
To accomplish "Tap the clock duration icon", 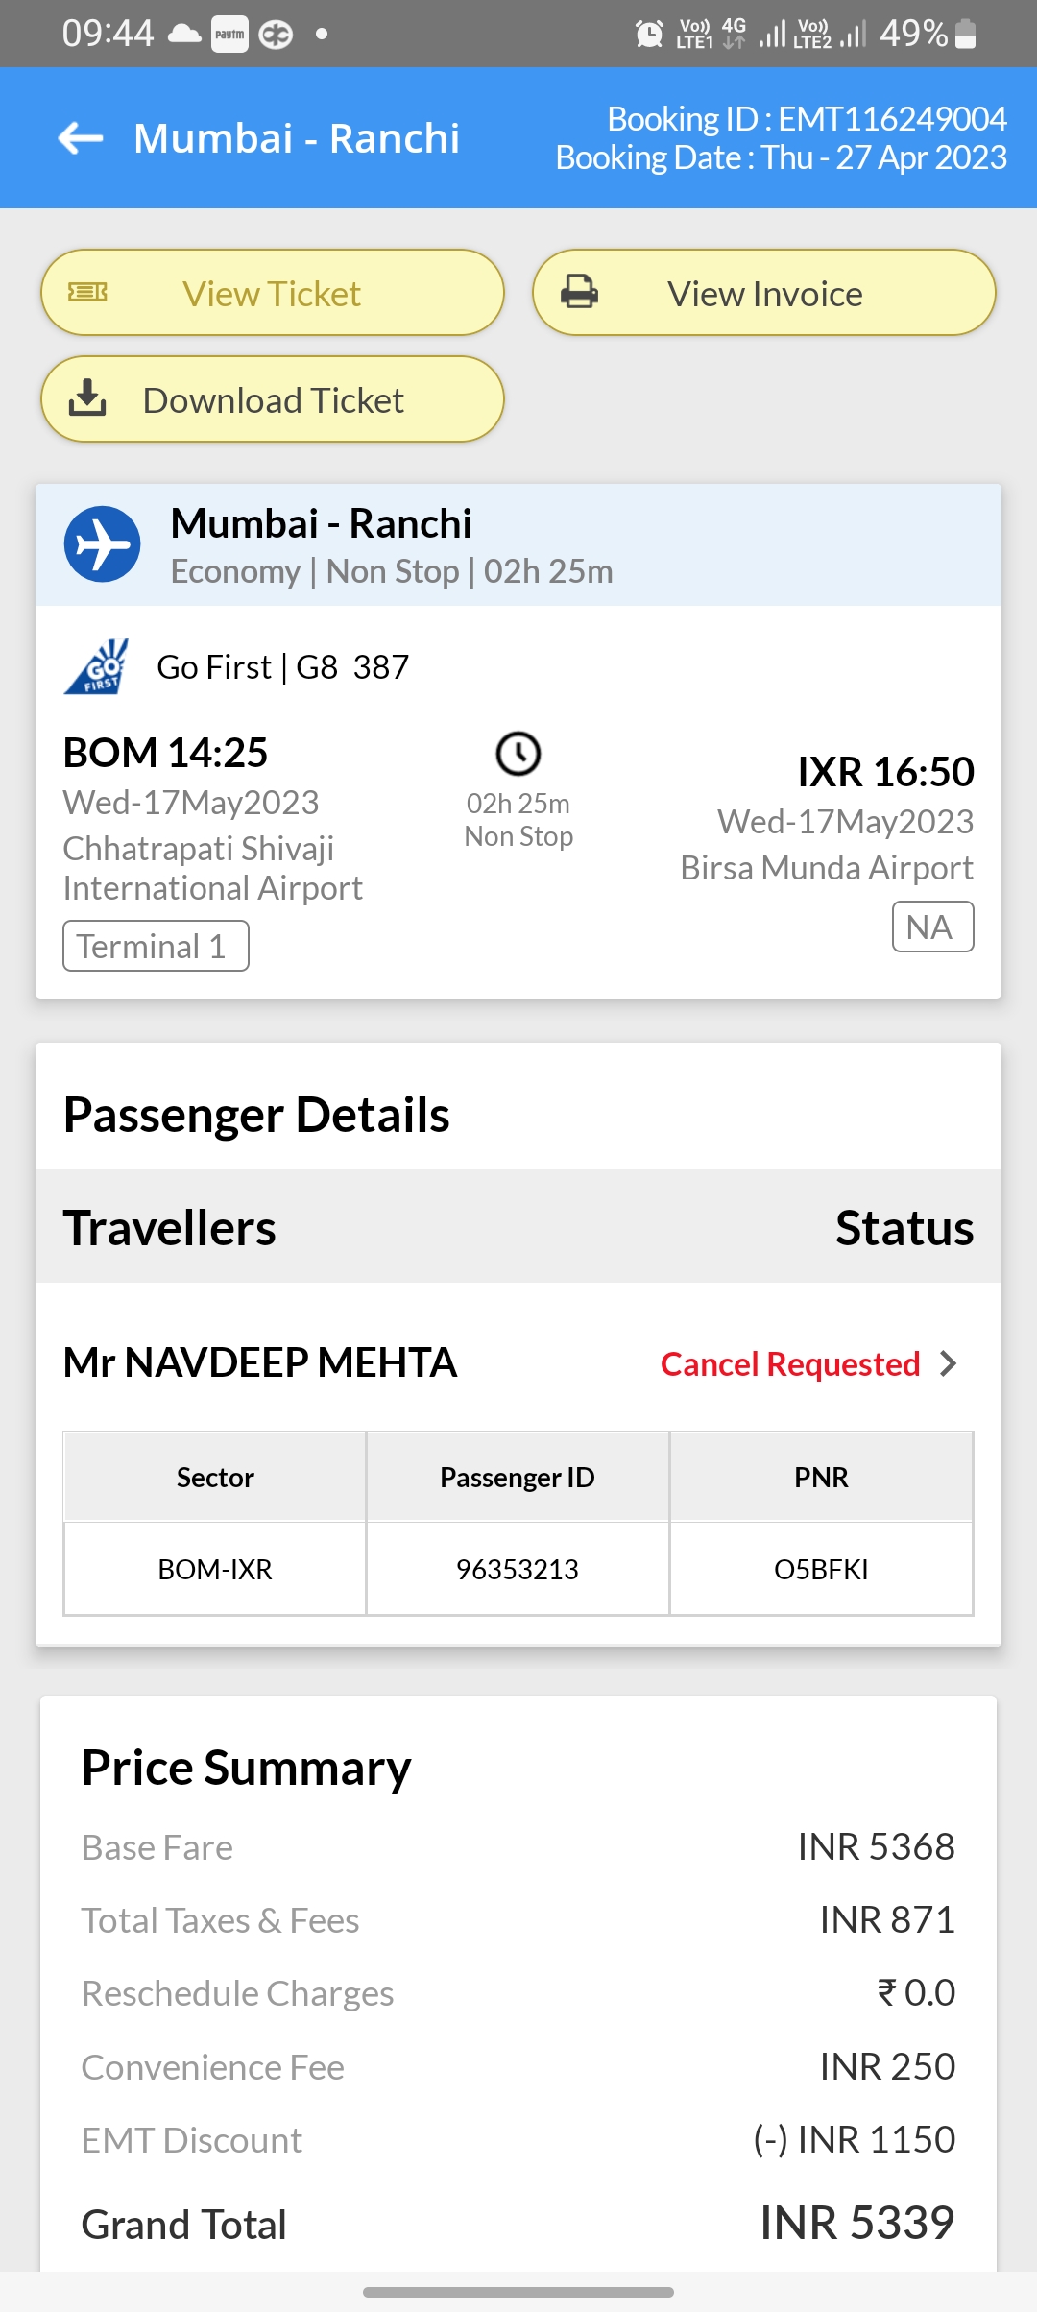I will click(x=518, y=754).
